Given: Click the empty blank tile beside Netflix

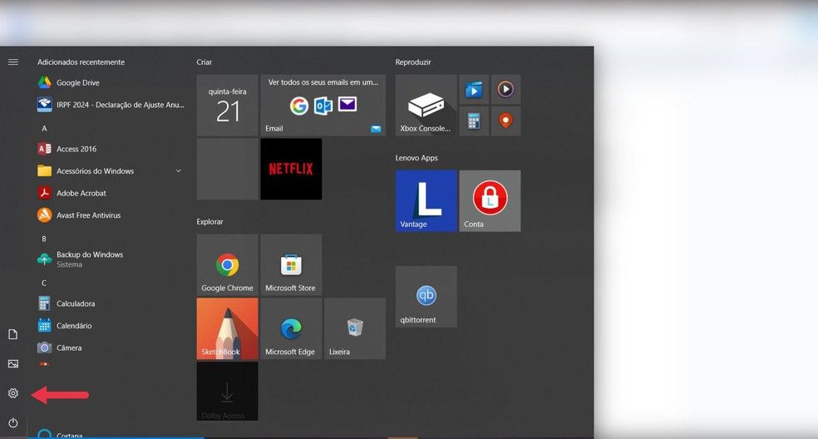Looking at the screenshot, I should [x=228, y=169].
